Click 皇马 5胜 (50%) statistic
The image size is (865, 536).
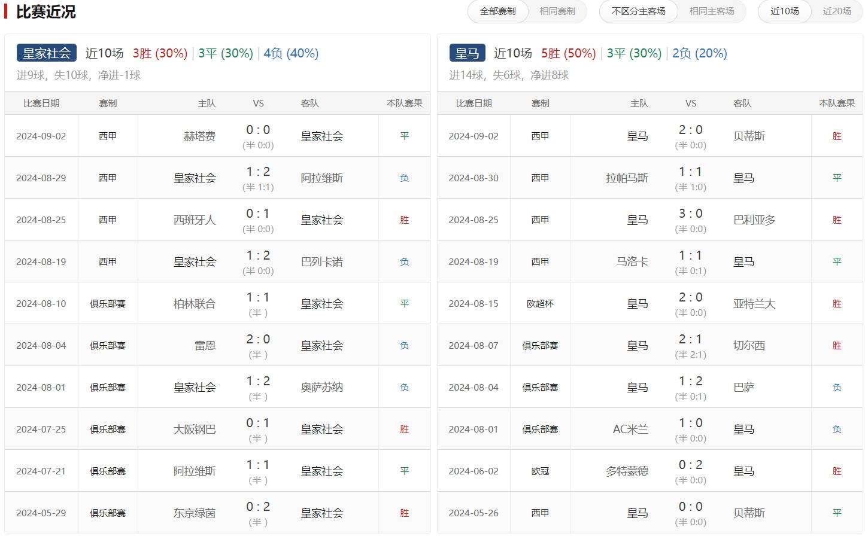(569, 53)
